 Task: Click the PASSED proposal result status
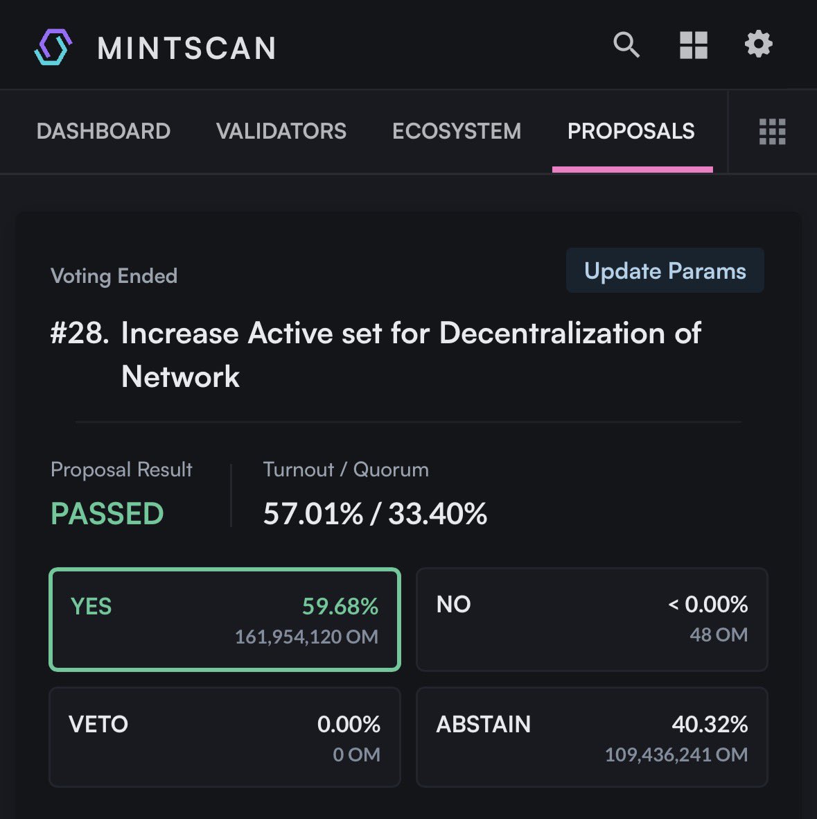tap(107, 514)
